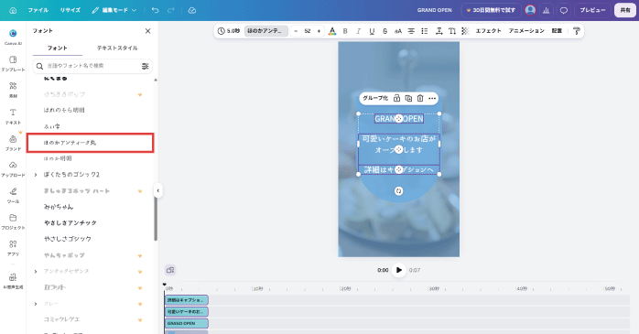Increase font size with plus button
This screenshot has height=334, width=639.
(319, 31)
